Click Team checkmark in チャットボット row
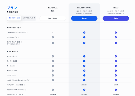The image size is (135, 96). coord(116,56)
